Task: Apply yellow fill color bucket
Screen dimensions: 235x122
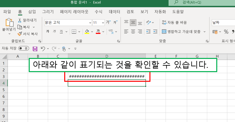Action: [x=87, y=32]
